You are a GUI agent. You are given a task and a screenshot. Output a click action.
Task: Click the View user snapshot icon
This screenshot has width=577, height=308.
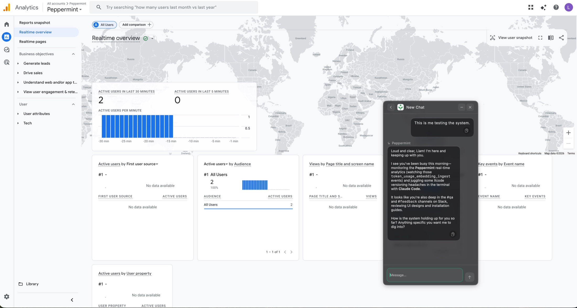tap(493, 37)
